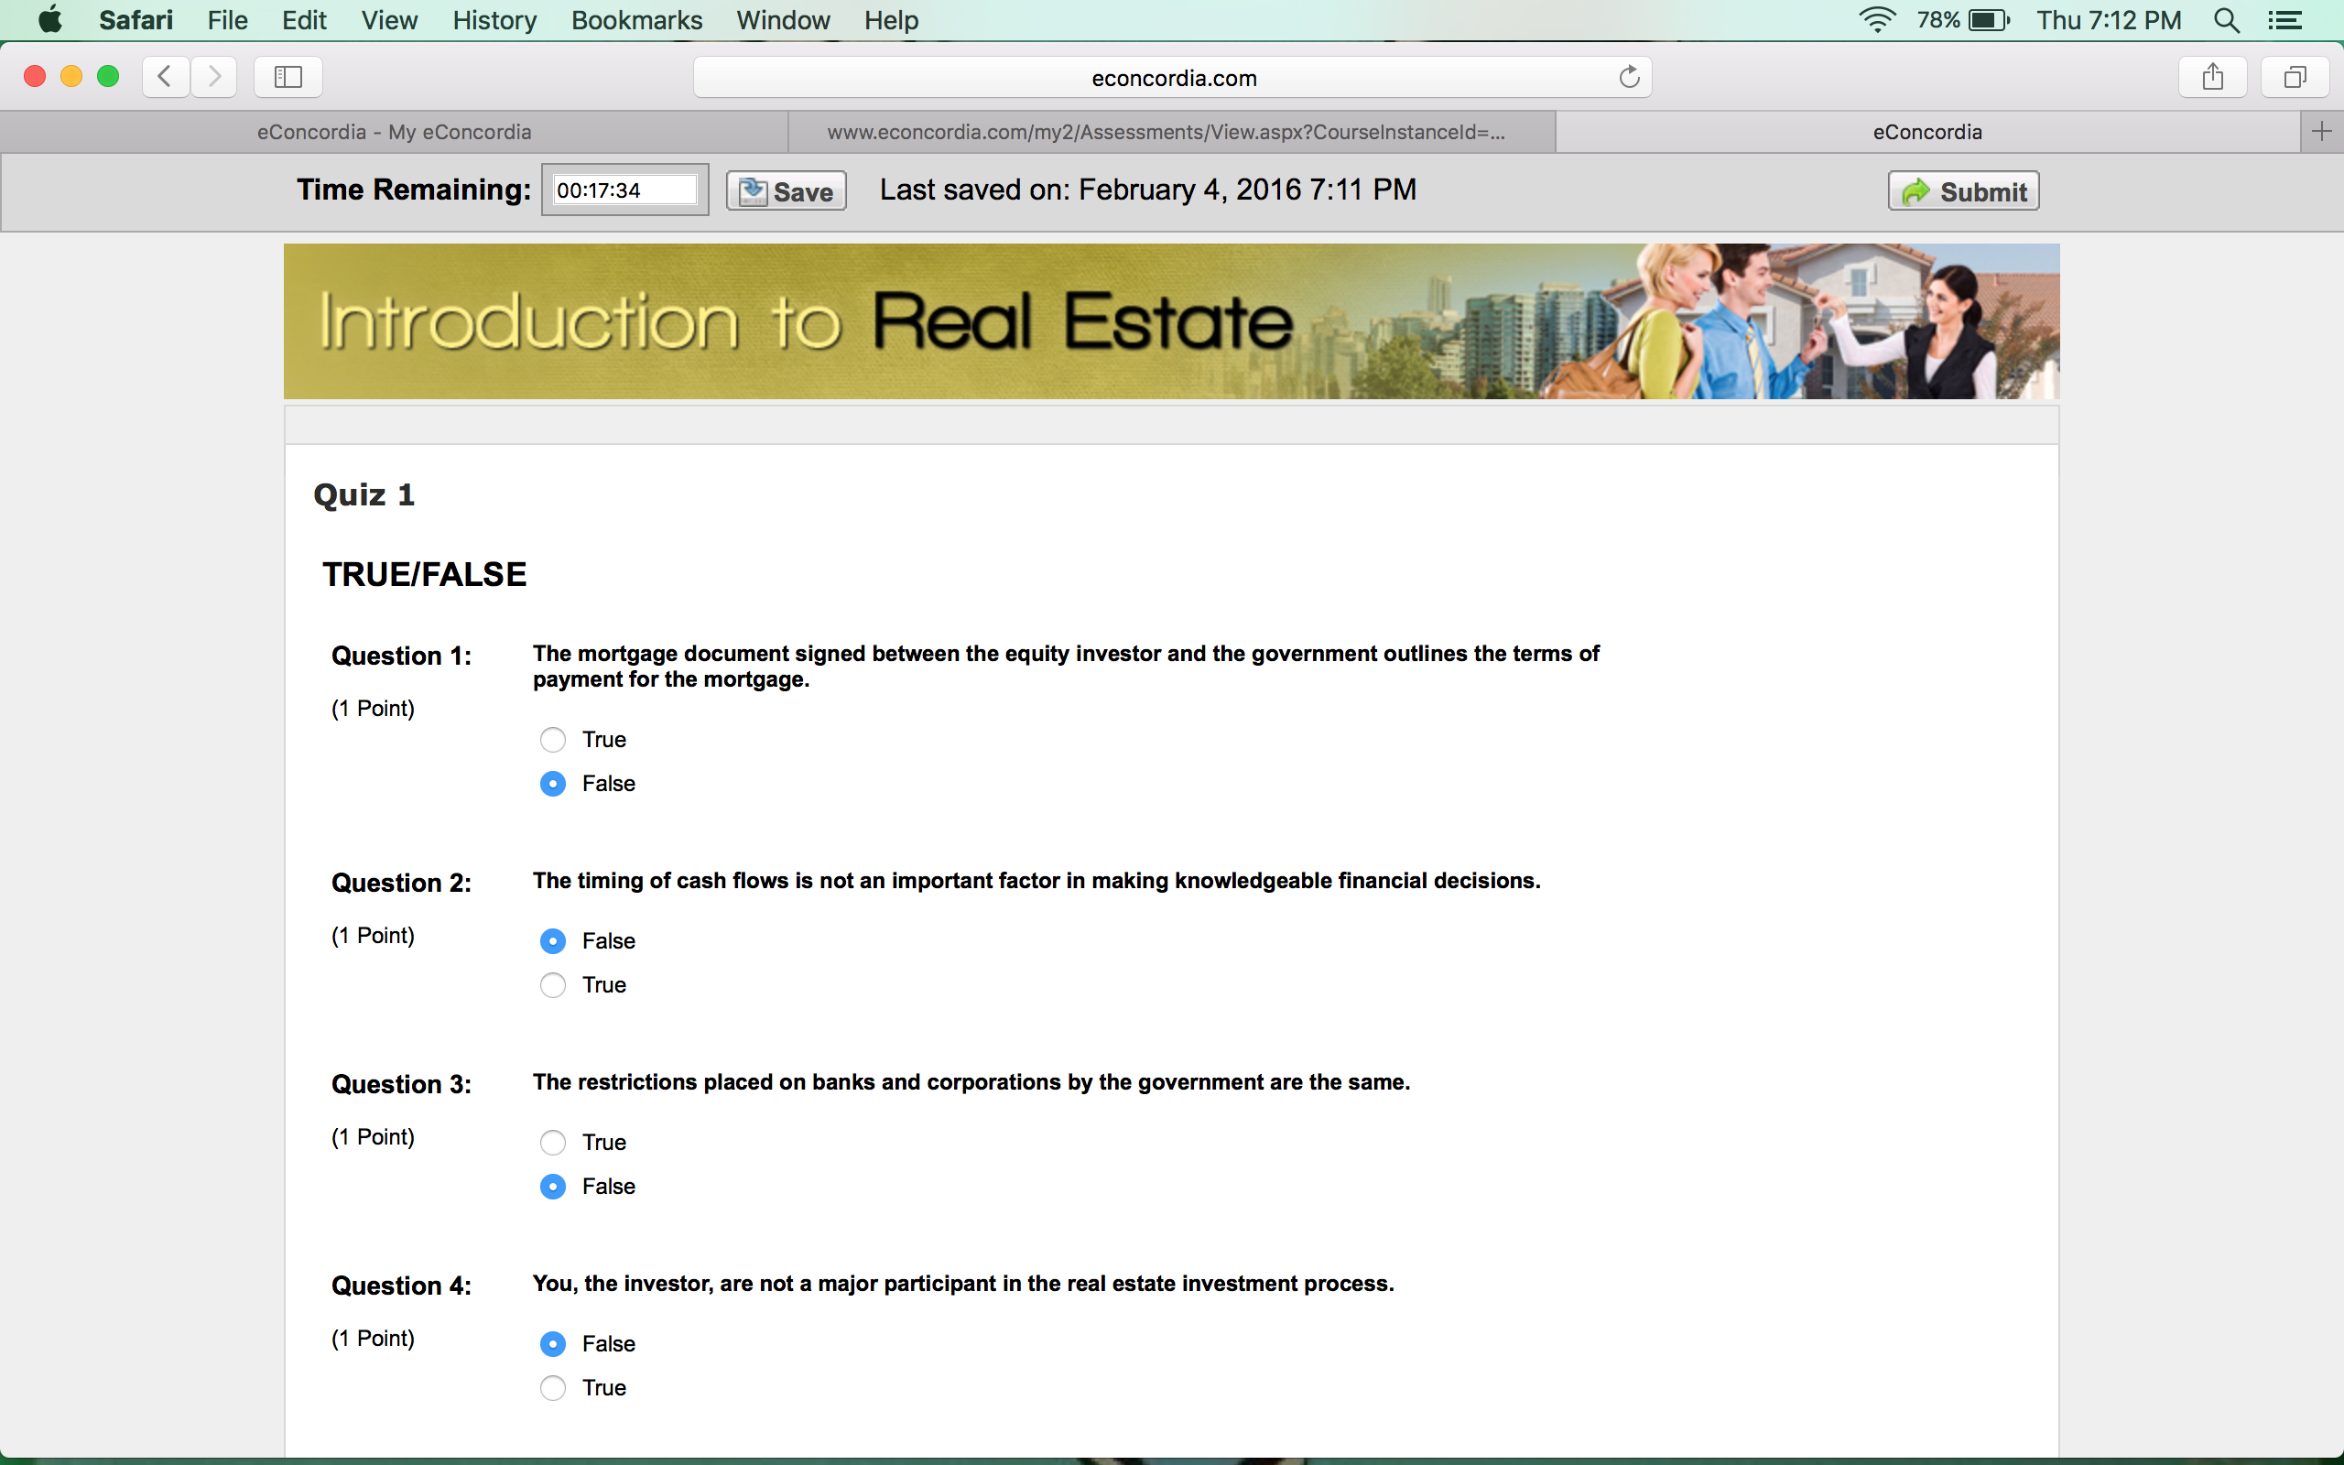
Task: Reload the page with the refresh icon
Action: pos(1629,77)
